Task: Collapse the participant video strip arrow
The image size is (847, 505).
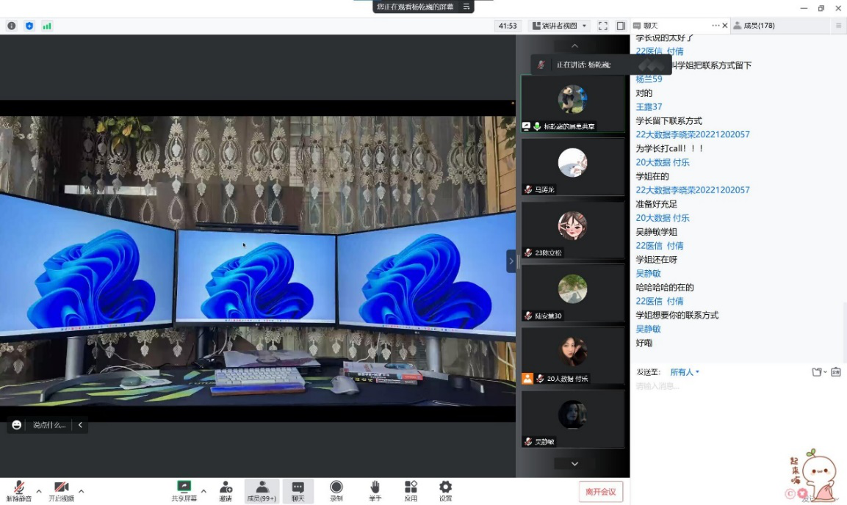Action: tap(511, 261)
